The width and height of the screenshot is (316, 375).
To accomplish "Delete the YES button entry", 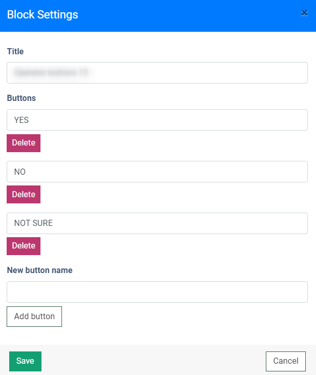I will point(24,143).
